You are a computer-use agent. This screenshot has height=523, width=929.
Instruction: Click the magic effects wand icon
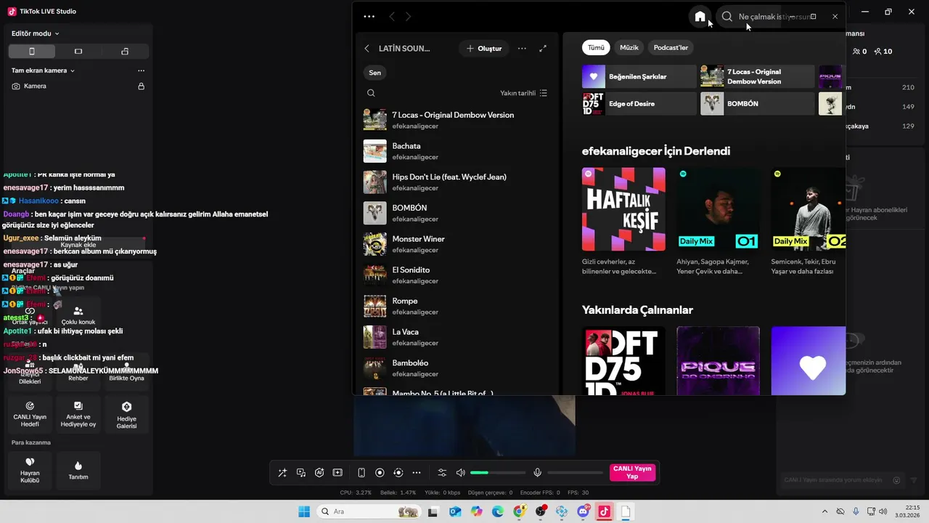tap(282, 473)
